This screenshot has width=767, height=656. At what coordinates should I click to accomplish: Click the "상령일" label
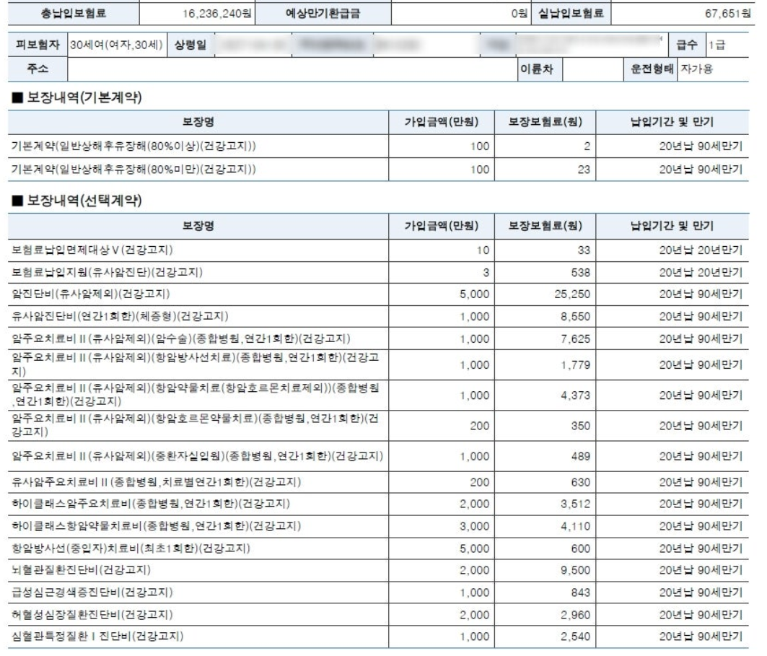coord(190,45)
